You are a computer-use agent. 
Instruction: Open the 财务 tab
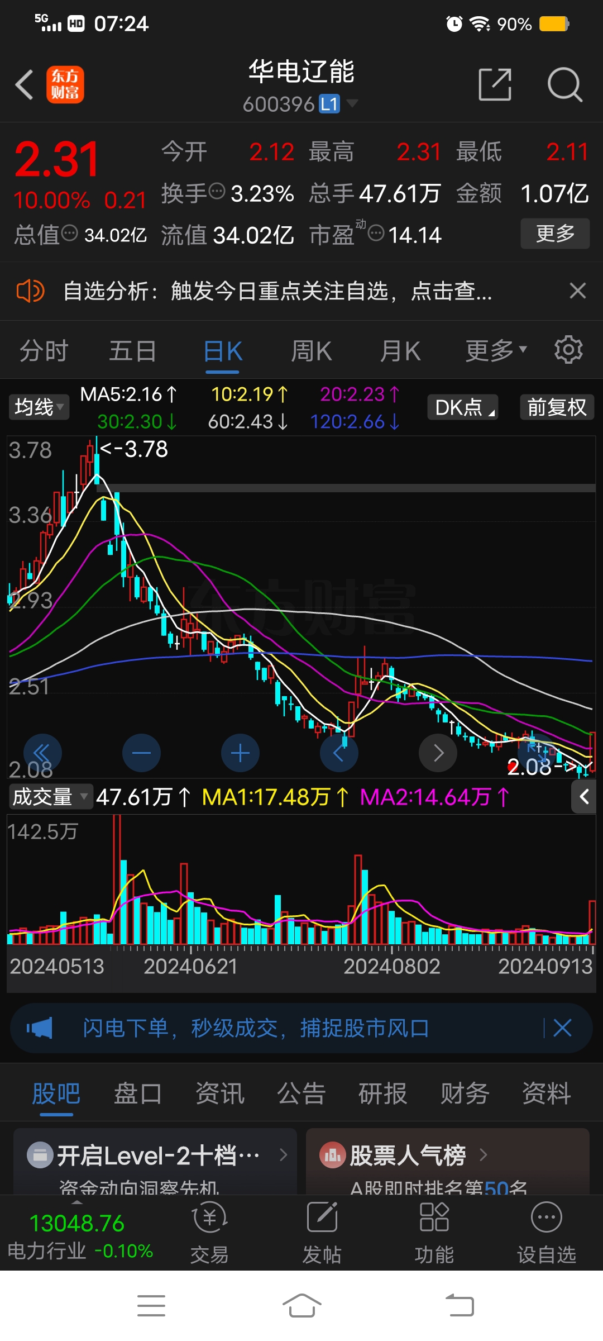point(465,1093)
